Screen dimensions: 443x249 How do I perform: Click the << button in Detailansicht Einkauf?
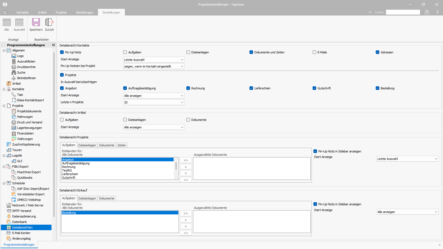point(186,233)
